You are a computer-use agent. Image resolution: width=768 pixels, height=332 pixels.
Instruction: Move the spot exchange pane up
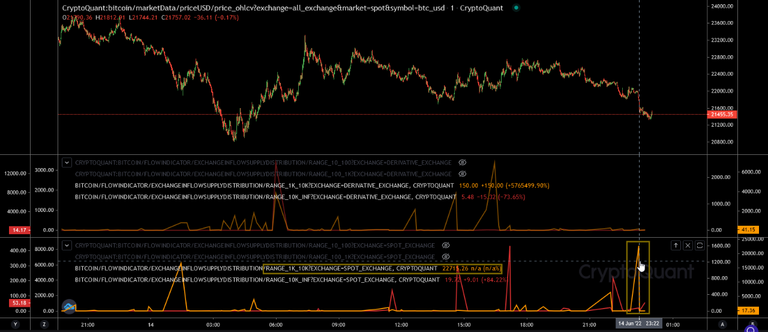(676, 246)
